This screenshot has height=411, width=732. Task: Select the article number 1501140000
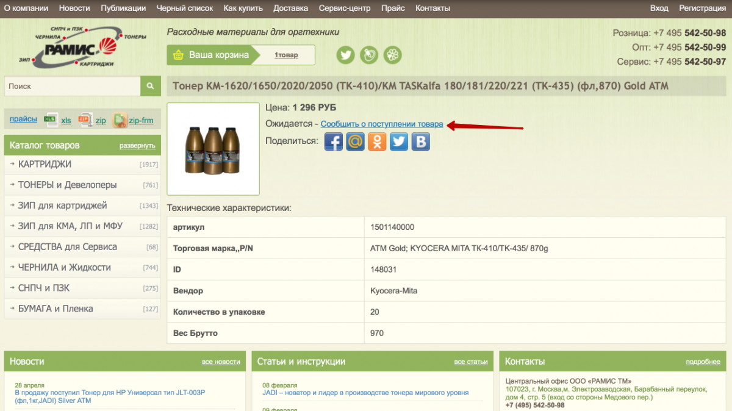[392, 227]
